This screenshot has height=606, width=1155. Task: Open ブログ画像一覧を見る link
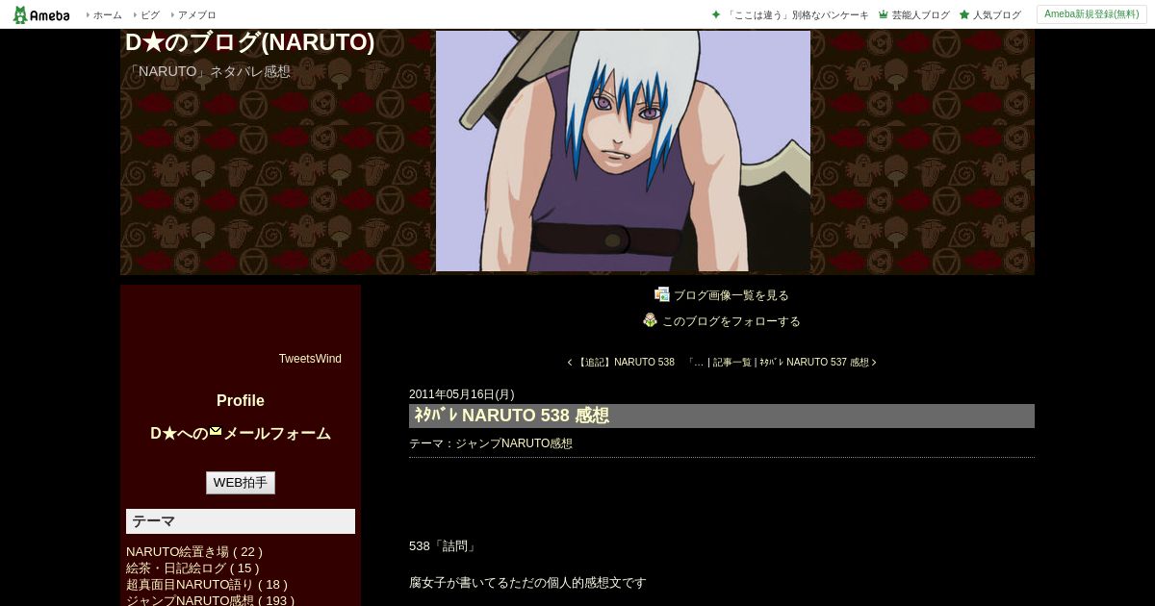coord(731,295)
